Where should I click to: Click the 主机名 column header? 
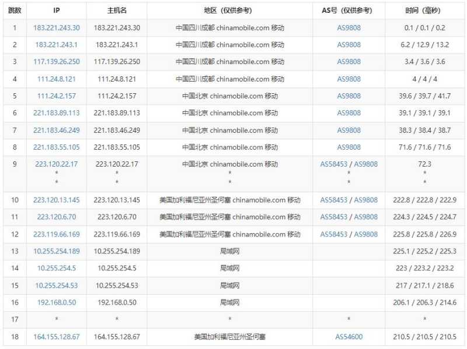click(117, 10)
